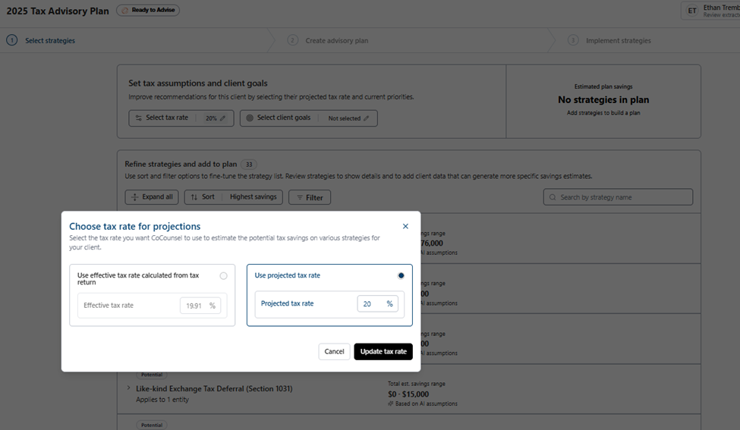Close the tax rate dialog
Image resolution: width=740 pixels, height=430 pixels.
405,226
